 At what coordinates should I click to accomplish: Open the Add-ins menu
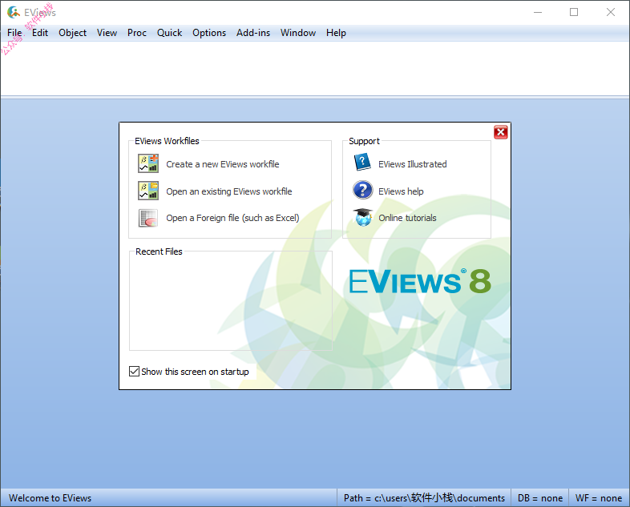pos(253,33)
